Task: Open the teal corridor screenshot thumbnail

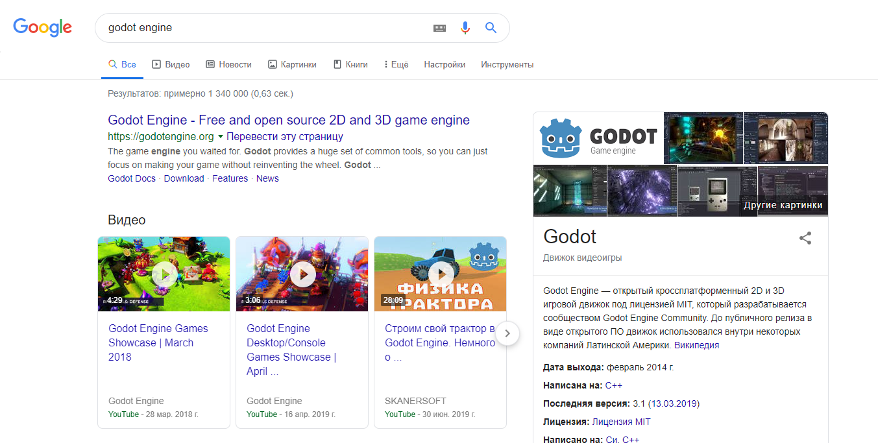Action: (570, 191)
